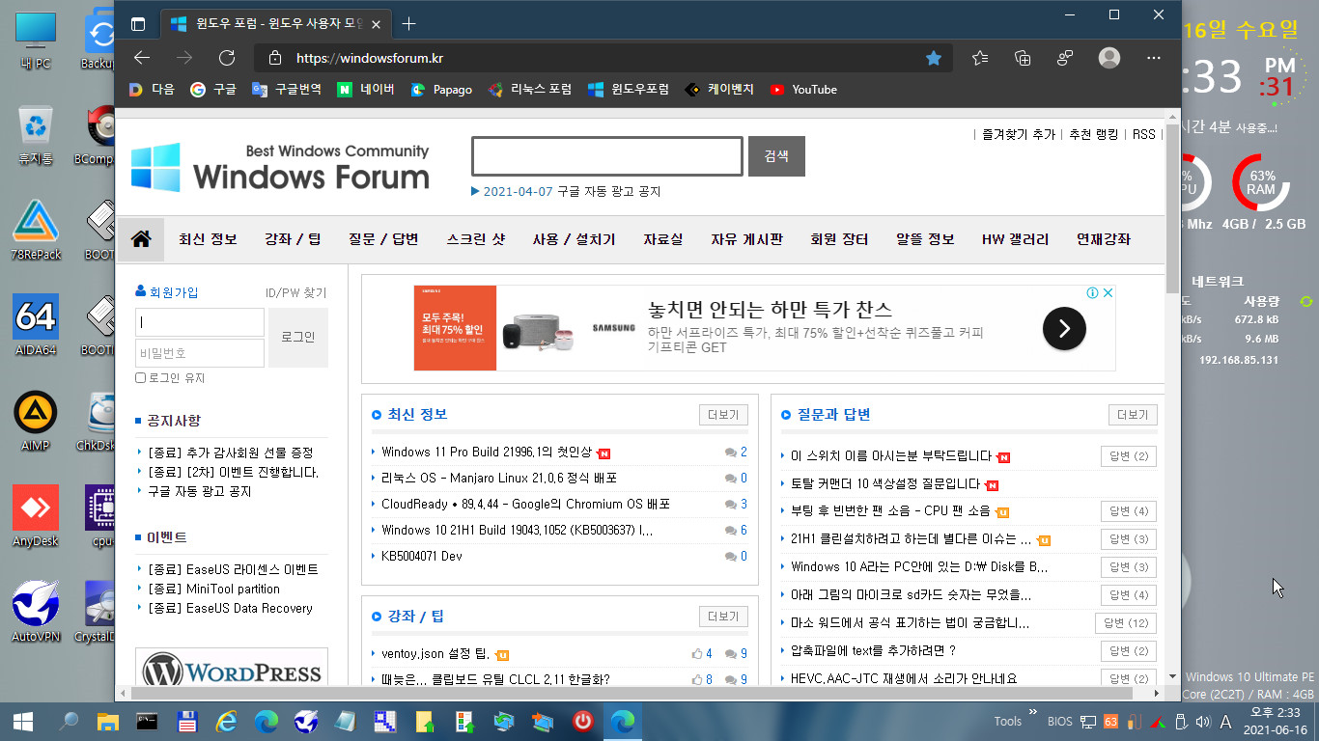Open the RSS link

(x=1143, y=135)
